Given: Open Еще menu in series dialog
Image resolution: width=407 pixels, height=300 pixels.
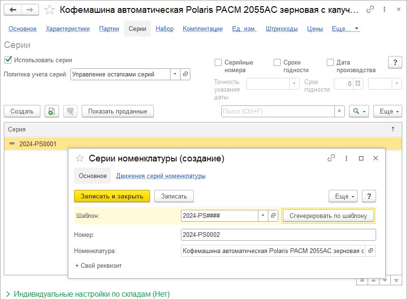Looking at the screenshot, I should (343, 196).
